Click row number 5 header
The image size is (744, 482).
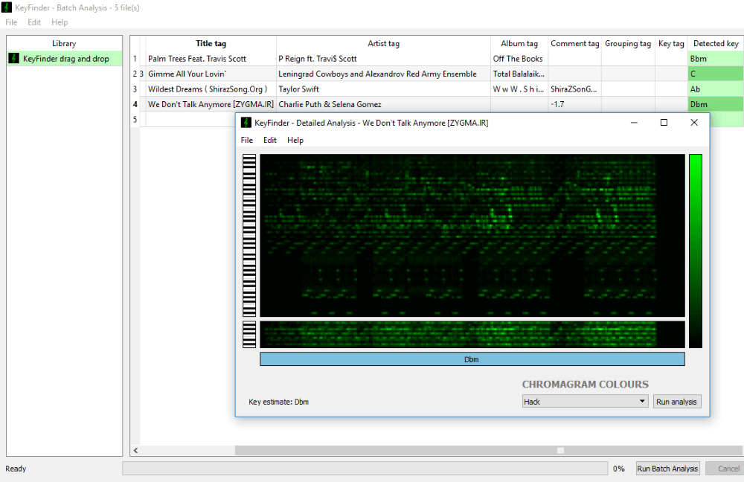[x=135, y=119]
